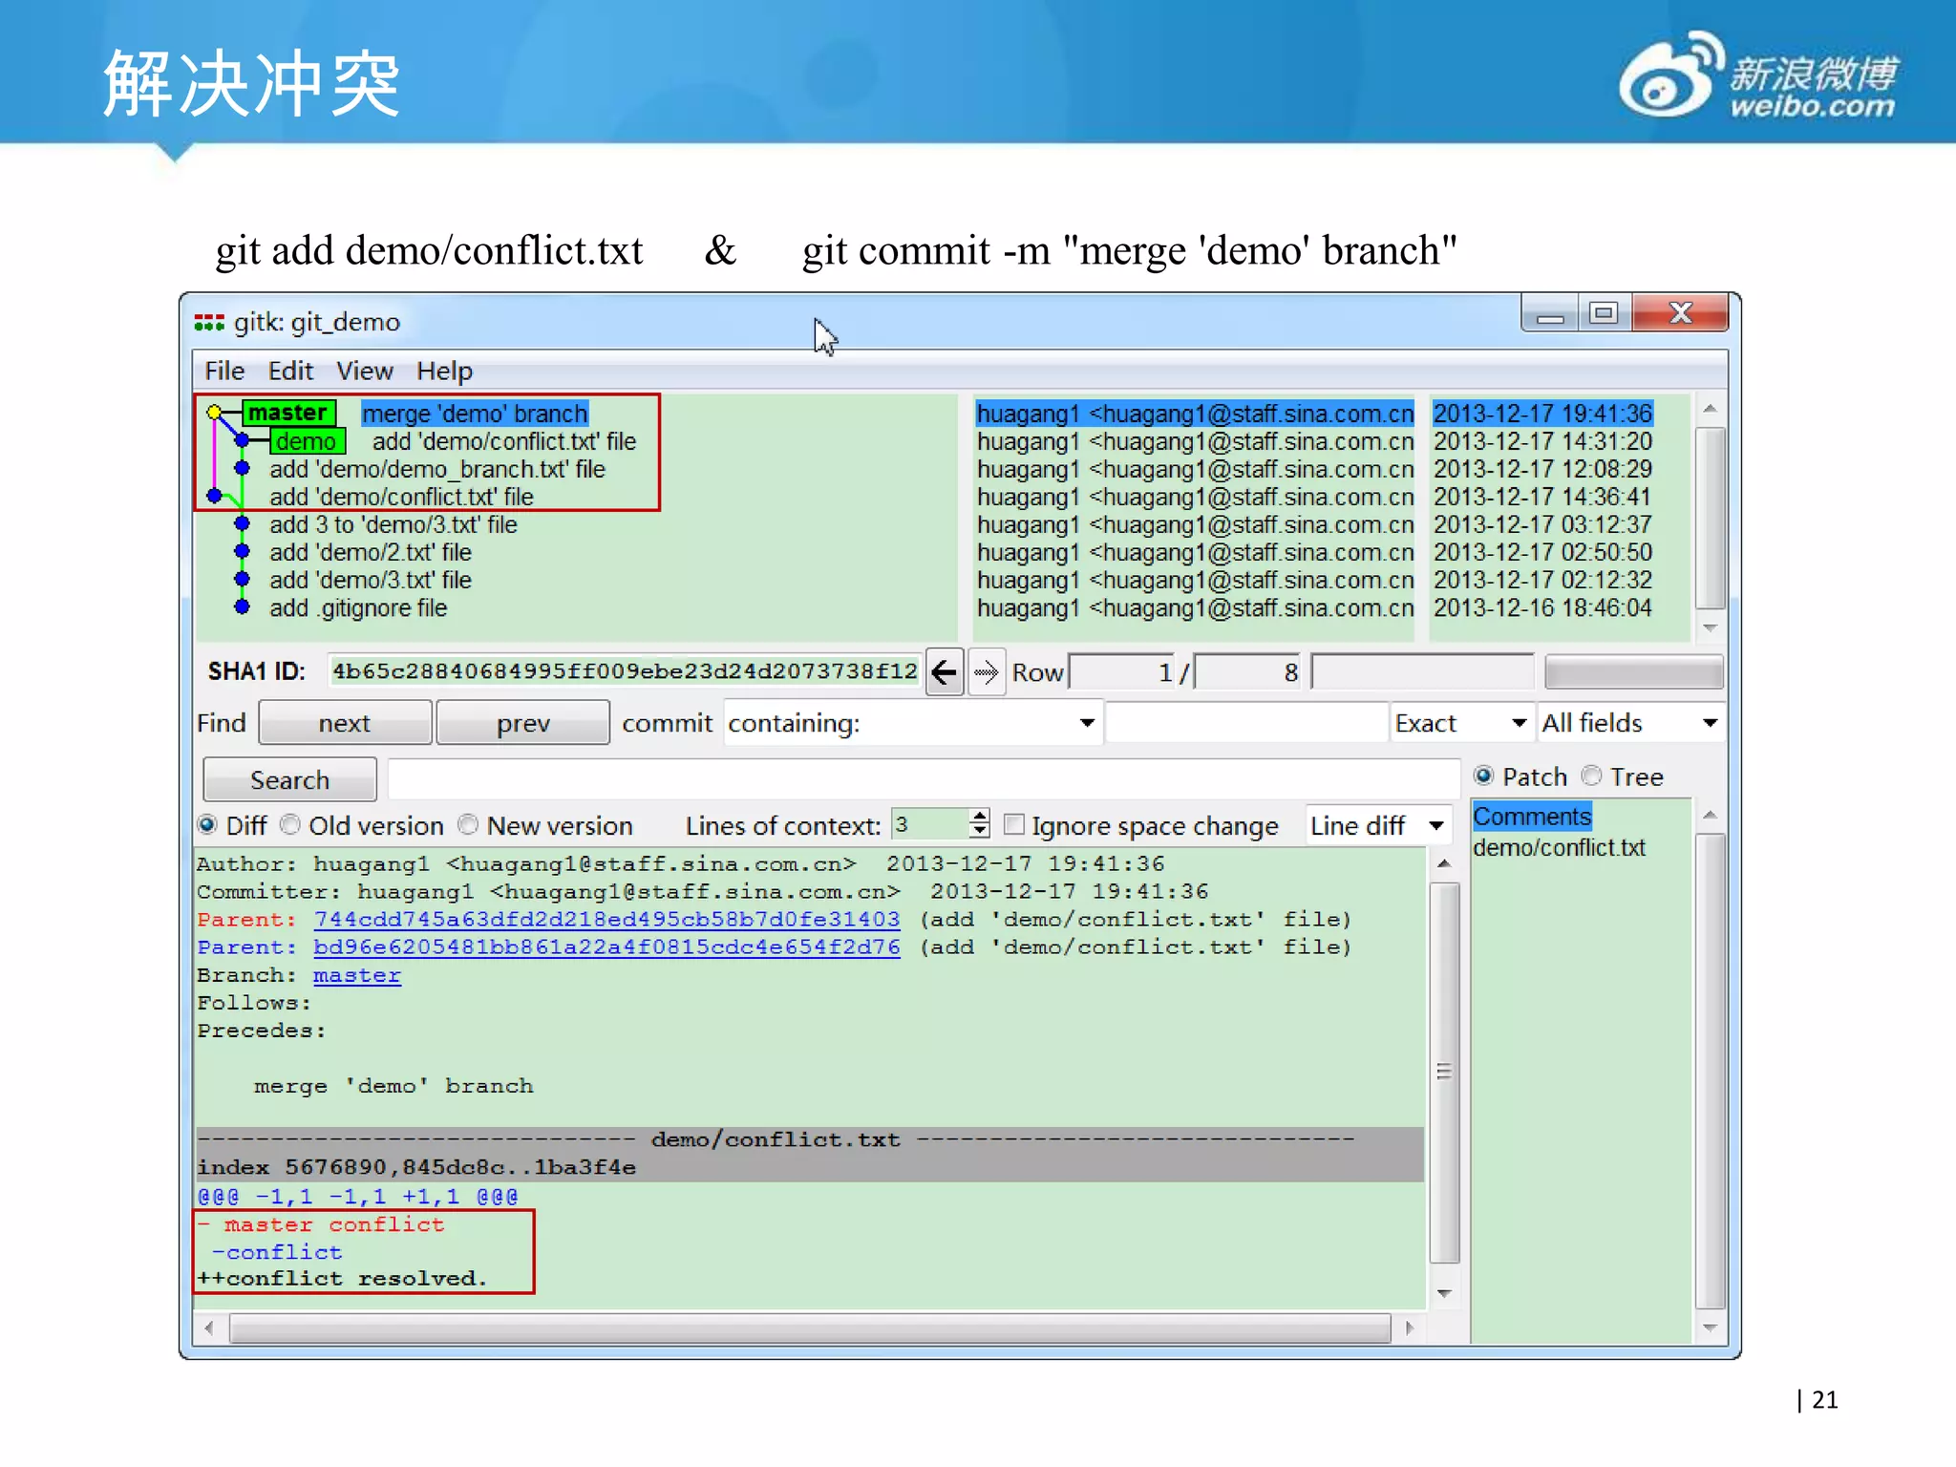Click the commit node next to demo branch label
Image resolution: width=1956 pixels, height=1467 pixels.
pos(243,440)
